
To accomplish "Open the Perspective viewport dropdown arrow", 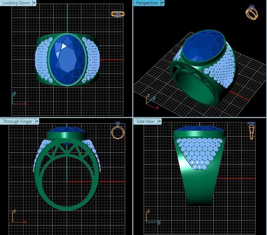I will [x=162, y=3].
